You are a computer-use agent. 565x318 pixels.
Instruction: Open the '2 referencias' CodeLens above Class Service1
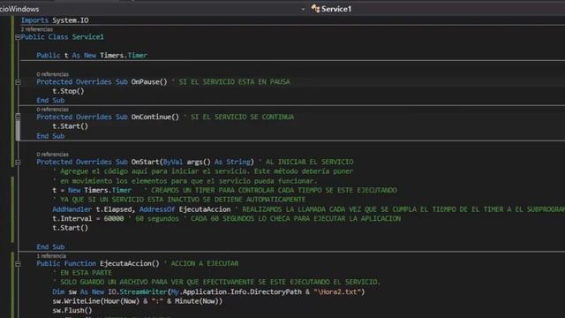click(37, 29)
